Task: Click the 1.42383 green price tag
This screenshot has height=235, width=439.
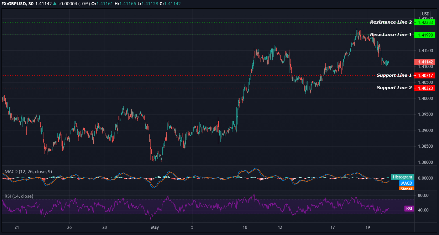Action: (425, 22)
